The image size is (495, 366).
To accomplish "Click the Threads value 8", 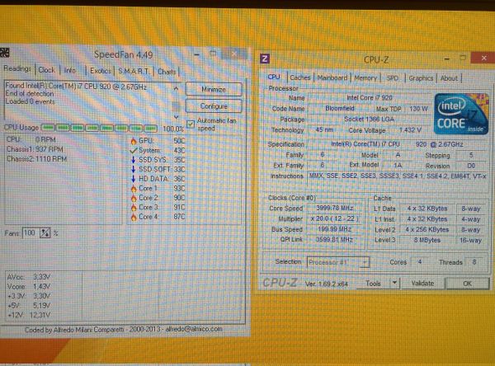I will (474, 262).
